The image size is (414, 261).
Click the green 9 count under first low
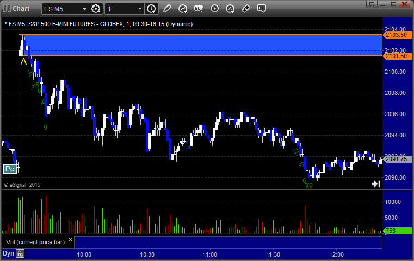click(x=45, y=128)
